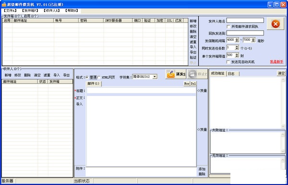Image resolution: width=288 pixels, height=185 pixels.
Task: Switch to the 日志 tab
Action: tap(231, 74)
